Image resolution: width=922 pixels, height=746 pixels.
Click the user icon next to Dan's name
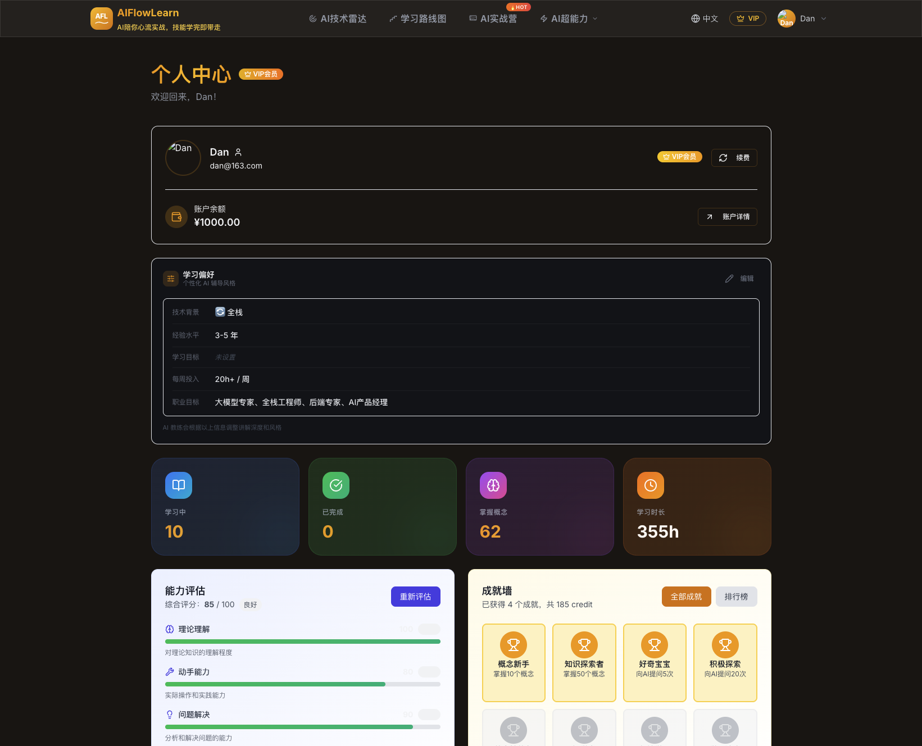coord(238,152)
